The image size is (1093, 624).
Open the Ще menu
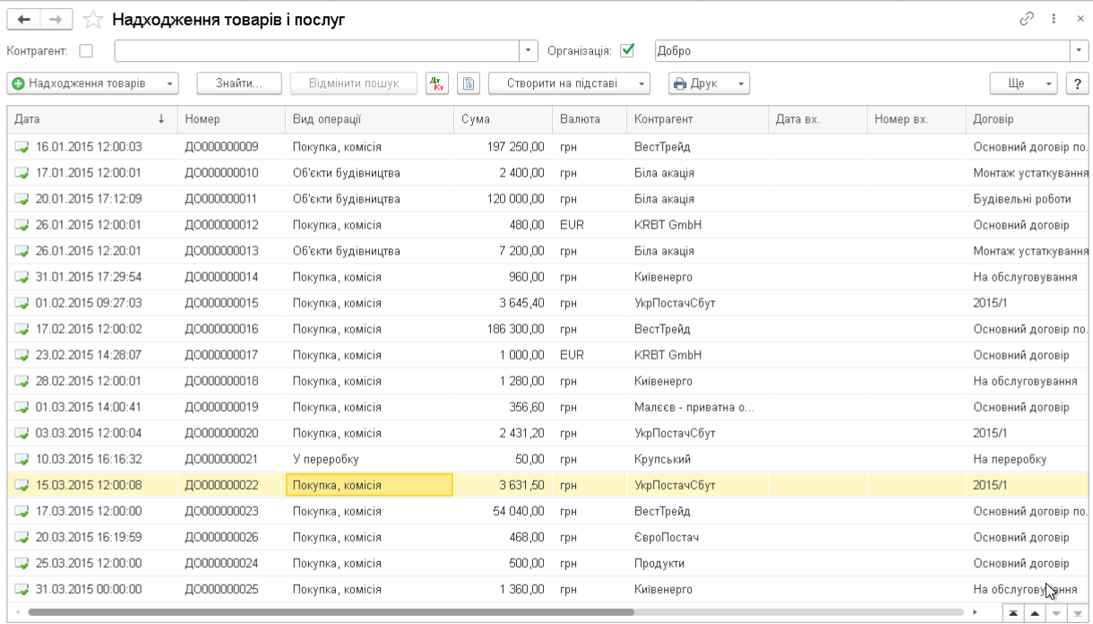[x=1023, y=83]
